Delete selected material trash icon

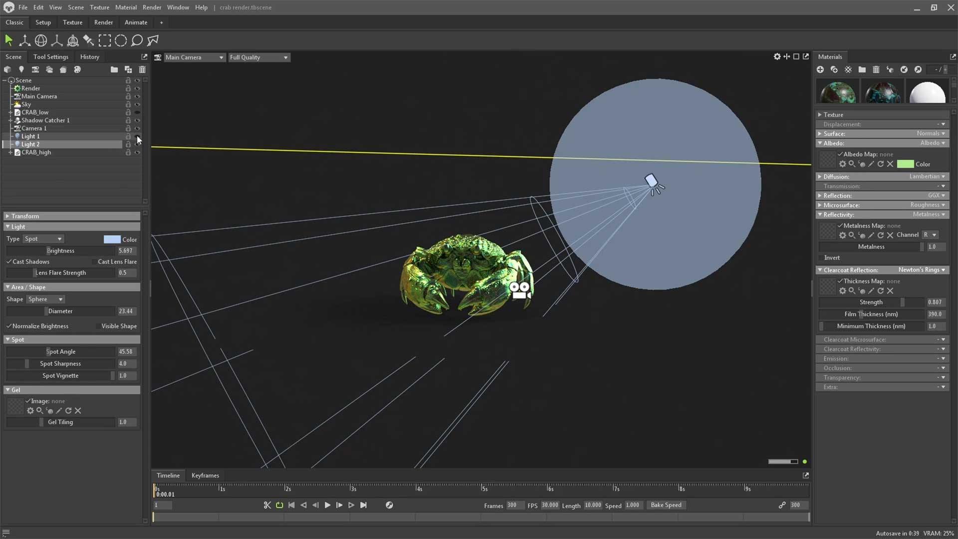click(x=876, y=69)
